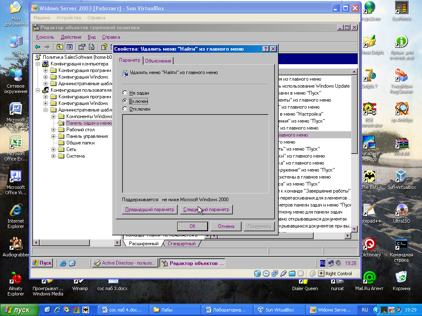Open the SysMetrix desktop icon

pos(401,11)
